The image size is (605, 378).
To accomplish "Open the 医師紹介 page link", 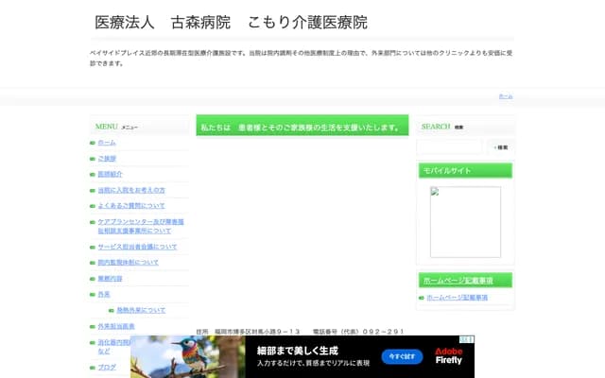I will click(110, 174).
